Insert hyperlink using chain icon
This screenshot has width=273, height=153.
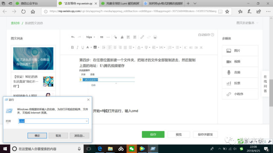click(142, 37)
